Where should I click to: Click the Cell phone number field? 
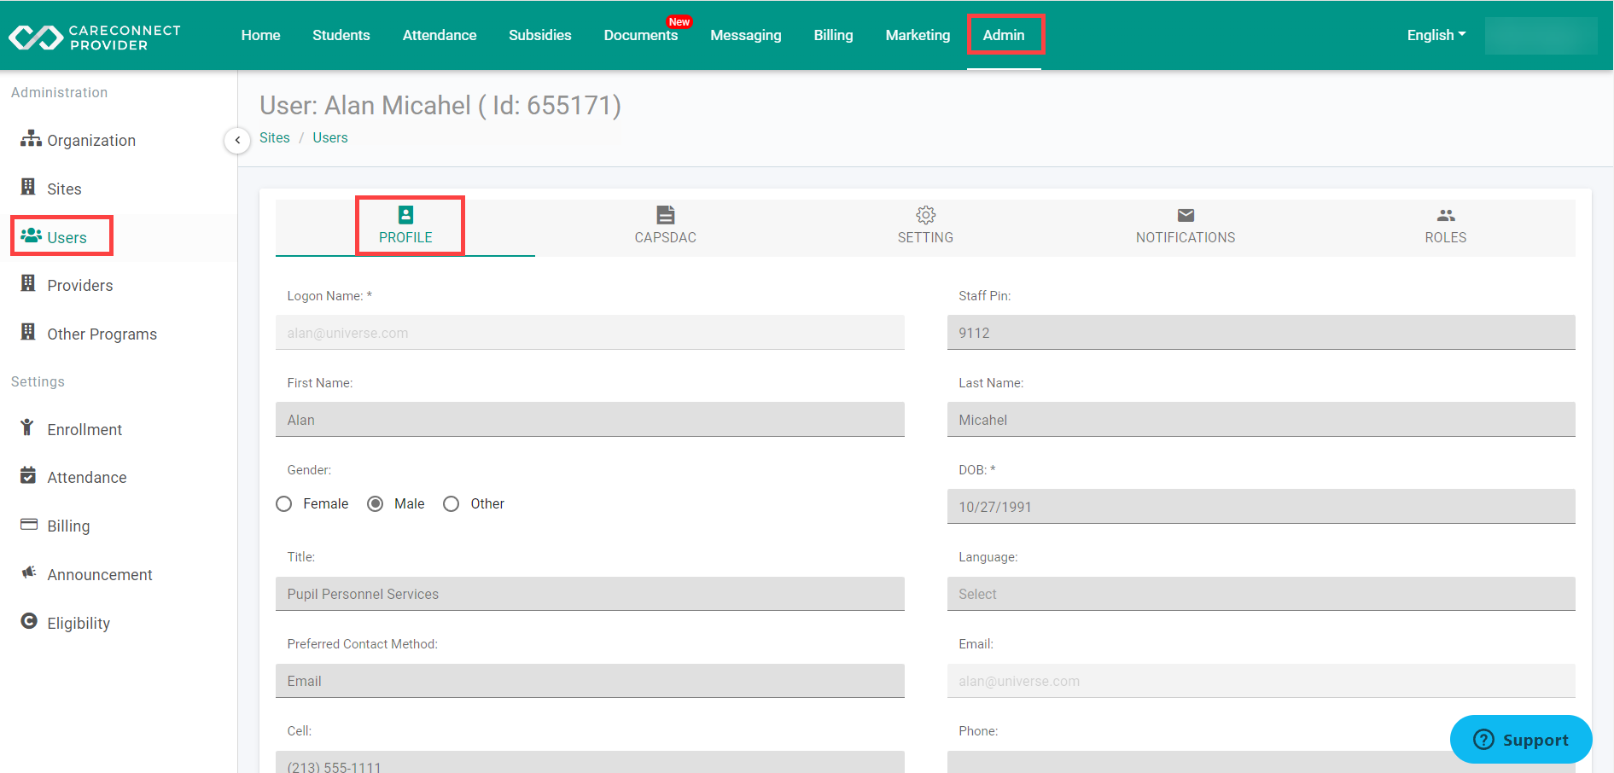[x=590, y=762]
